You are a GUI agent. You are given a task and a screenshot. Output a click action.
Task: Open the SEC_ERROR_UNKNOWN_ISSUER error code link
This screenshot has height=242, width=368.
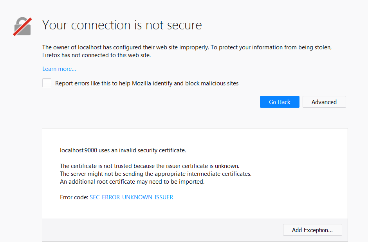click(x=132, y=197)
